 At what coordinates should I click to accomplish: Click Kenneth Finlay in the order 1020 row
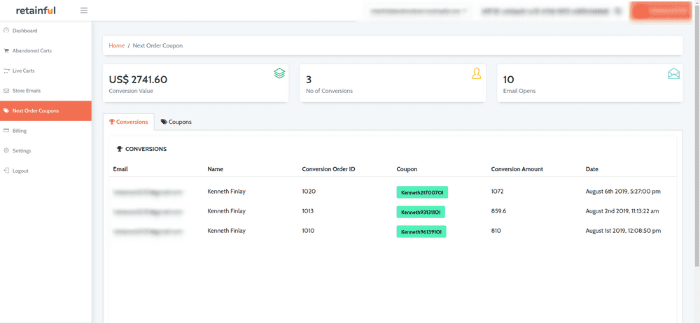(226, 192)
